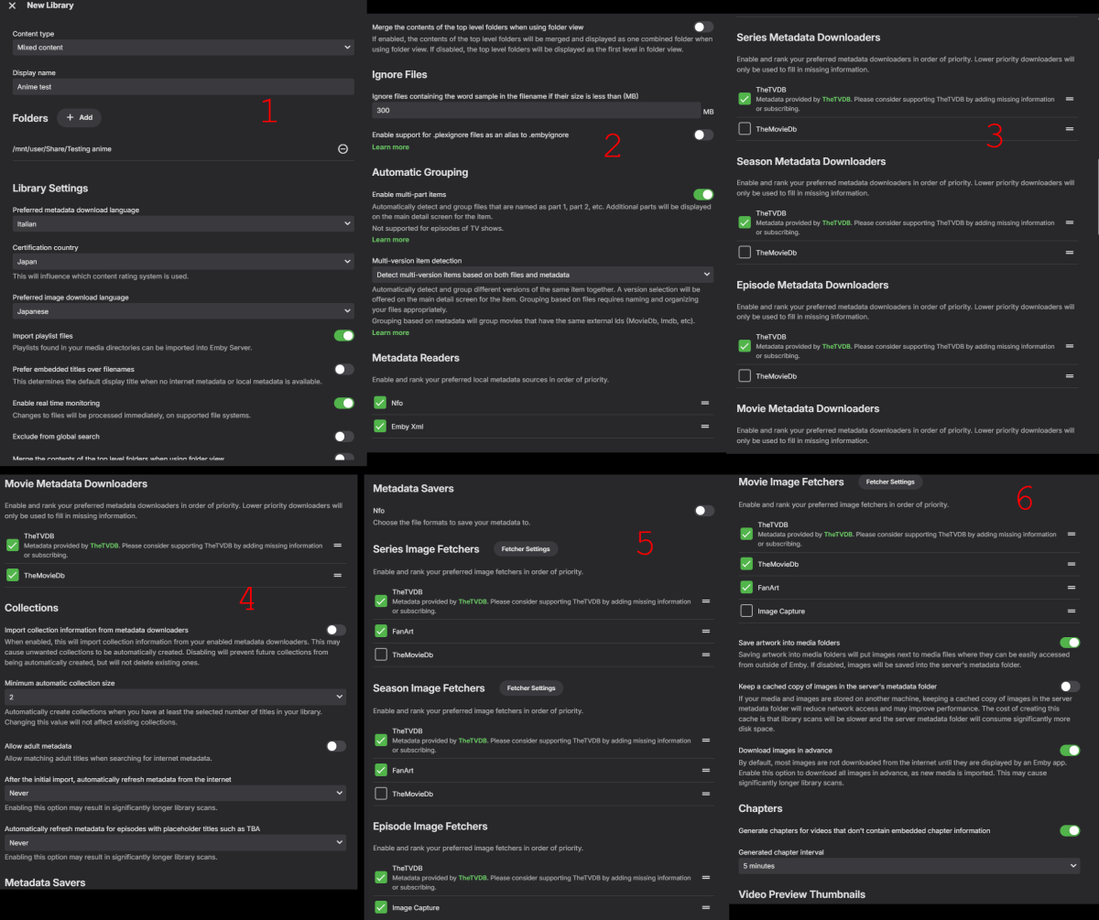Uncheck the Emby Xml metadata reader checkbox
The height and width of the screenshot is (920, 1099).
coord(380,427)
